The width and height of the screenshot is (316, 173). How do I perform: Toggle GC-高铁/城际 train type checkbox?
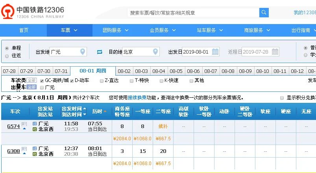coord(42,81)
